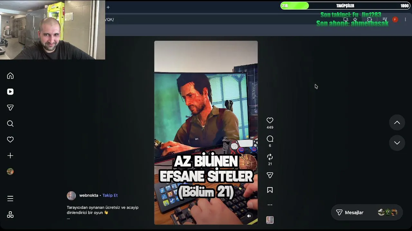Open the Meta apps grid icon

10,215
